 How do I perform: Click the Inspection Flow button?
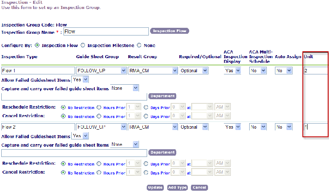pos(169,31)
